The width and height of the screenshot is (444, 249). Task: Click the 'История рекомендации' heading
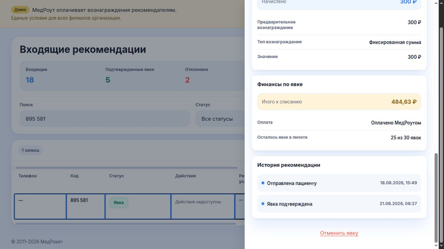pos(289,165)
